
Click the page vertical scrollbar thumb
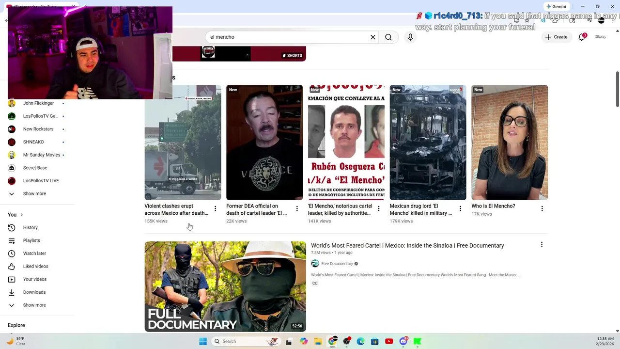[617, 89]
